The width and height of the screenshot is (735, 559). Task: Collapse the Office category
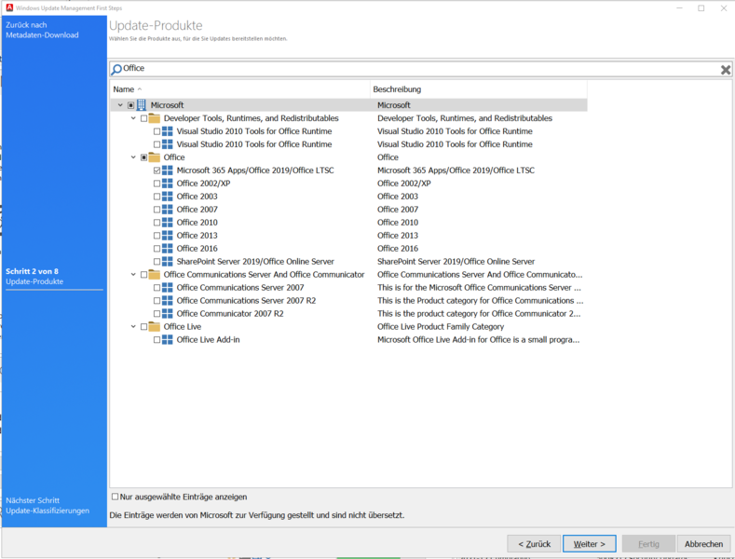click(133, 157)
